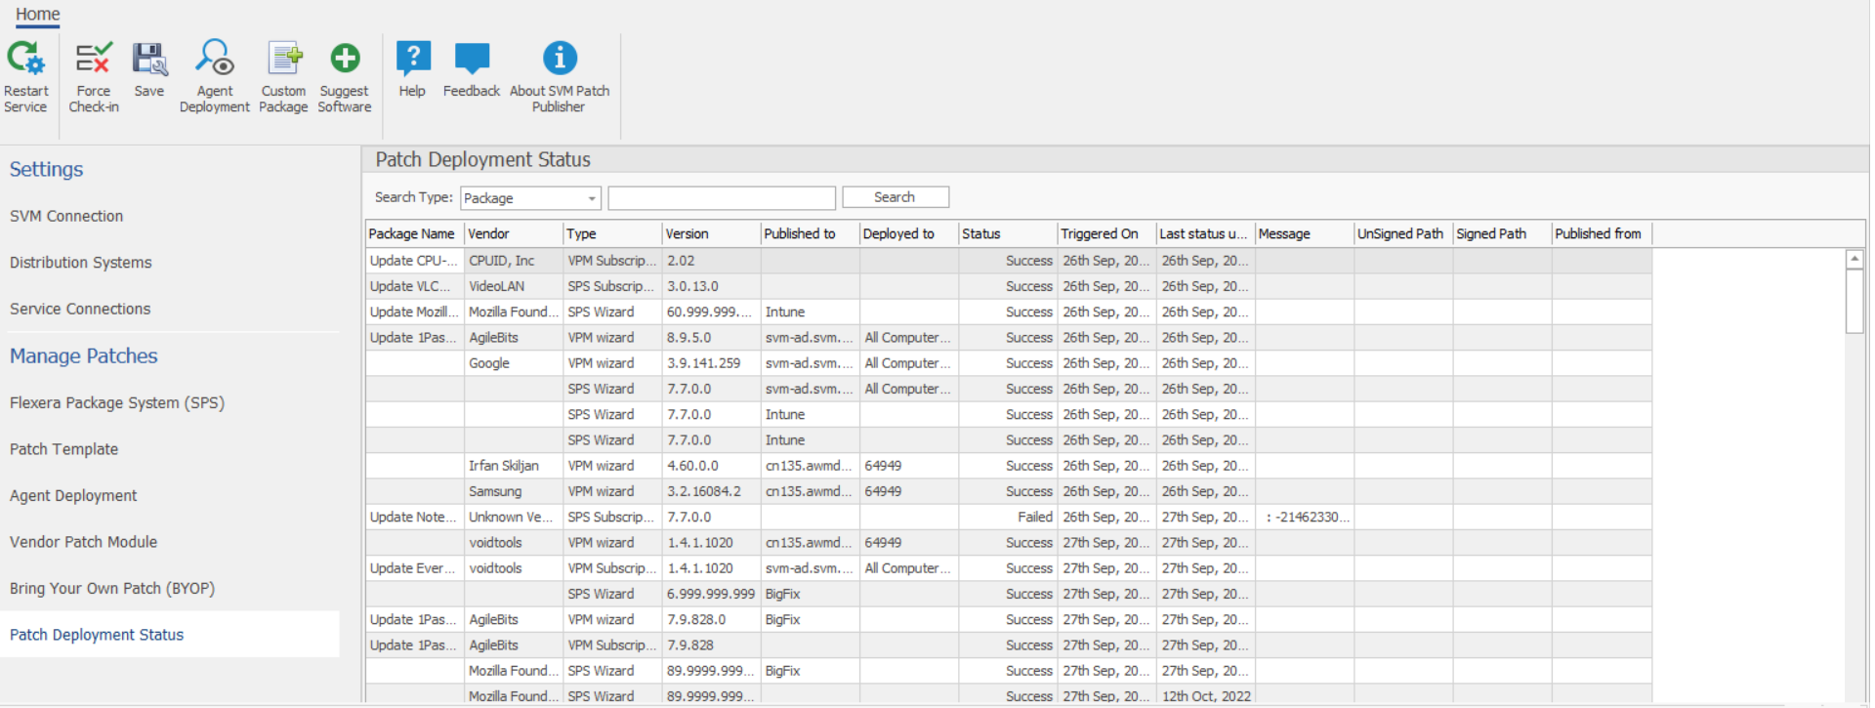Sort by Triggered On column header
This screenshot has height=708, width=1875.
point(1107,234)
